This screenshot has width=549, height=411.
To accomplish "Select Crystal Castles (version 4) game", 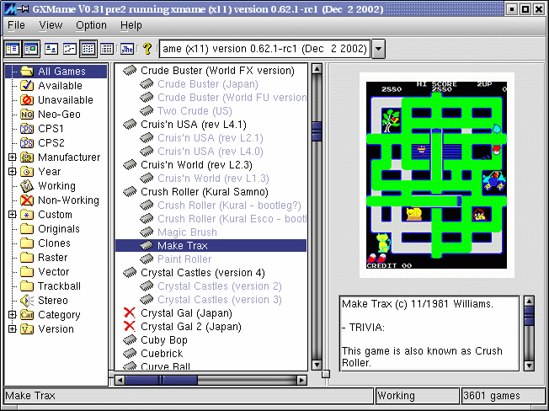I will point(202,273).
